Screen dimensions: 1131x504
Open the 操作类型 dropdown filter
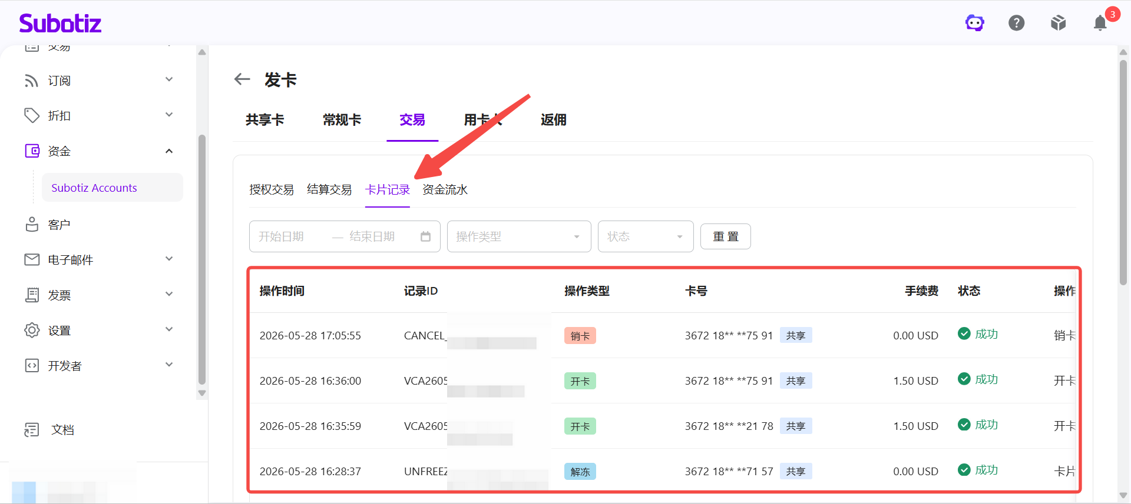tap(519, 236)
